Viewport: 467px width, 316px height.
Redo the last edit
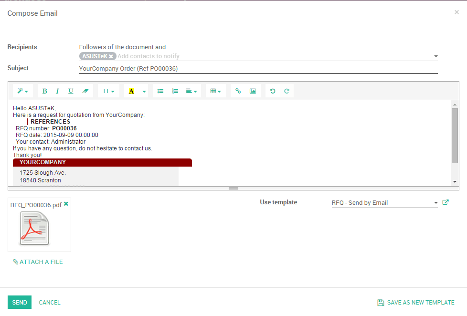point(287,91)
